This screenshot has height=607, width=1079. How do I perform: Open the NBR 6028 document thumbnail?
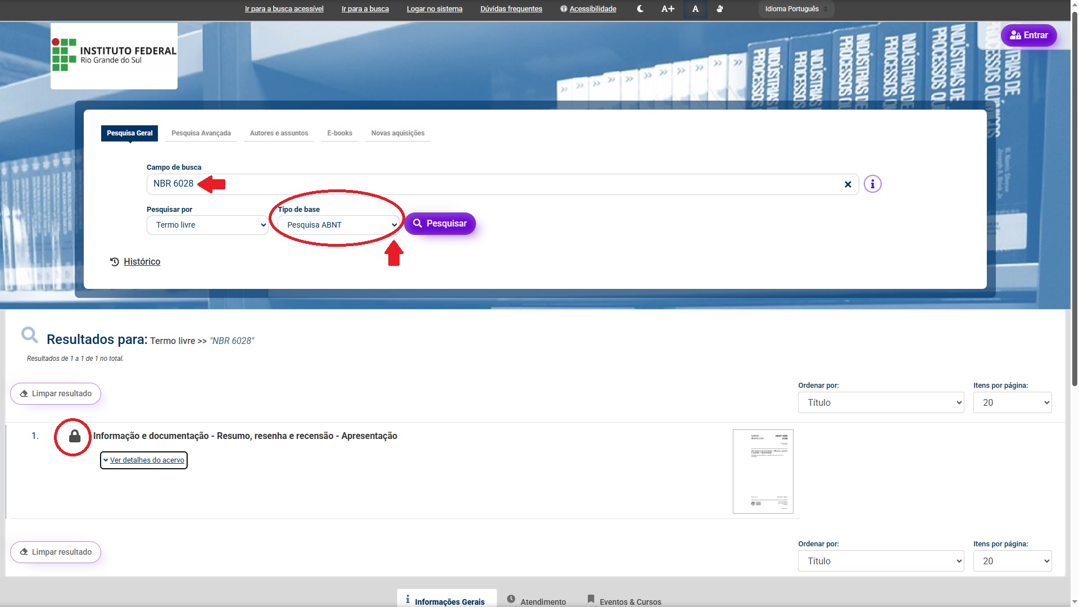763,471
